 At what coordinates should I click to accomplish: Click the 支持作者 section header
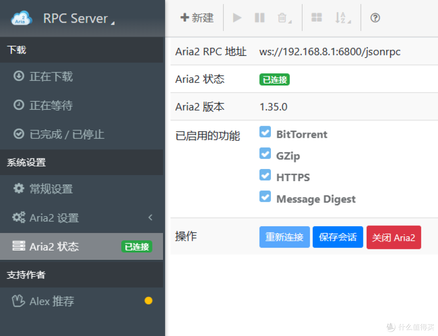click(x=82, y=275)
